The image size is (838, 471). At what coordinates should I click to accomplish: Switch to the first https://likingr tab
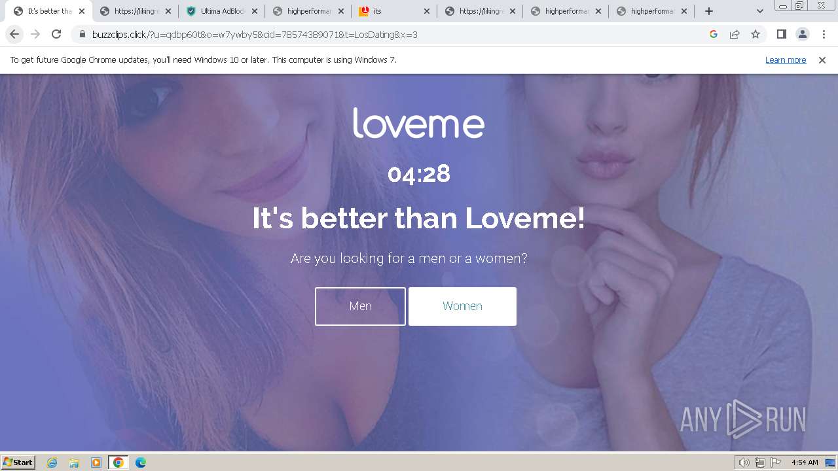[136, 11]
